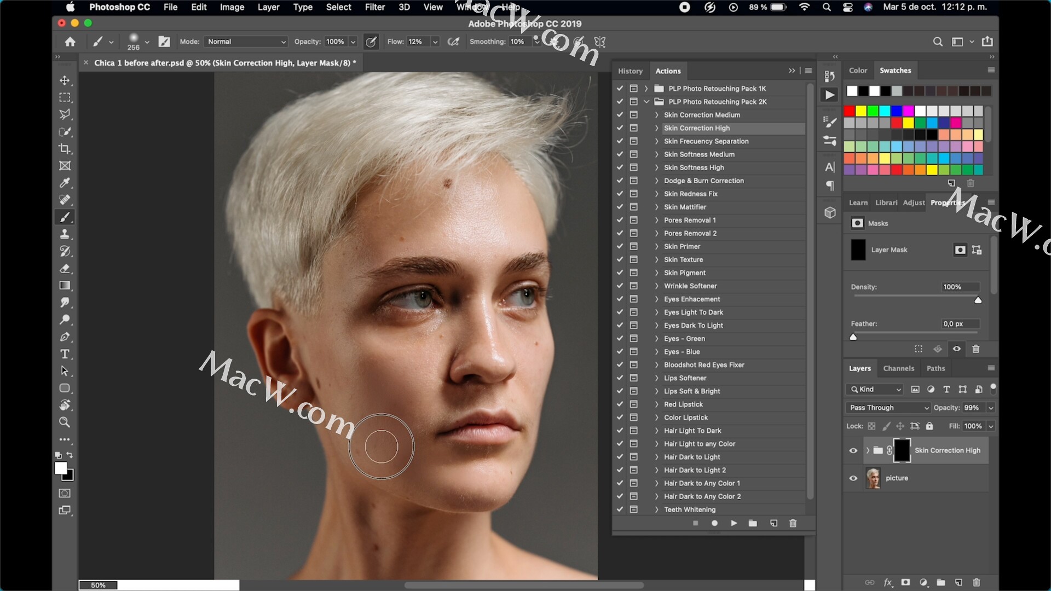The image size is (1051, 591).
Task: Add a layer mask in Layers panel
Action: [905, 582]
